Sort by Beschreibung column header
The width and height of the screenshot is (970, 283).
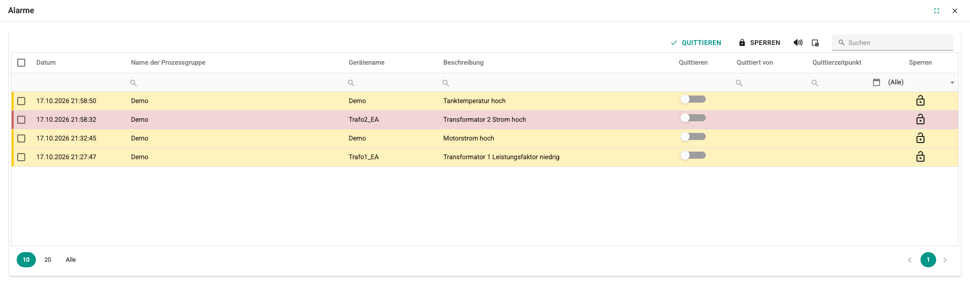(x=463, y=63)
